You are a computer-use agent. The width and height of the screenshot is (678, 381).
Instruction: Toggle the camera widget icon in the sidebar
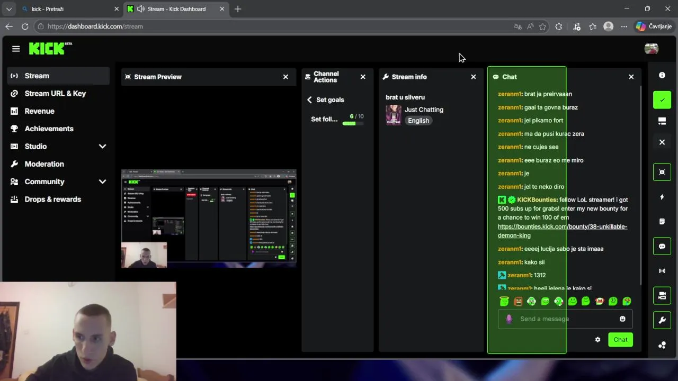click(x=662, y=296)
